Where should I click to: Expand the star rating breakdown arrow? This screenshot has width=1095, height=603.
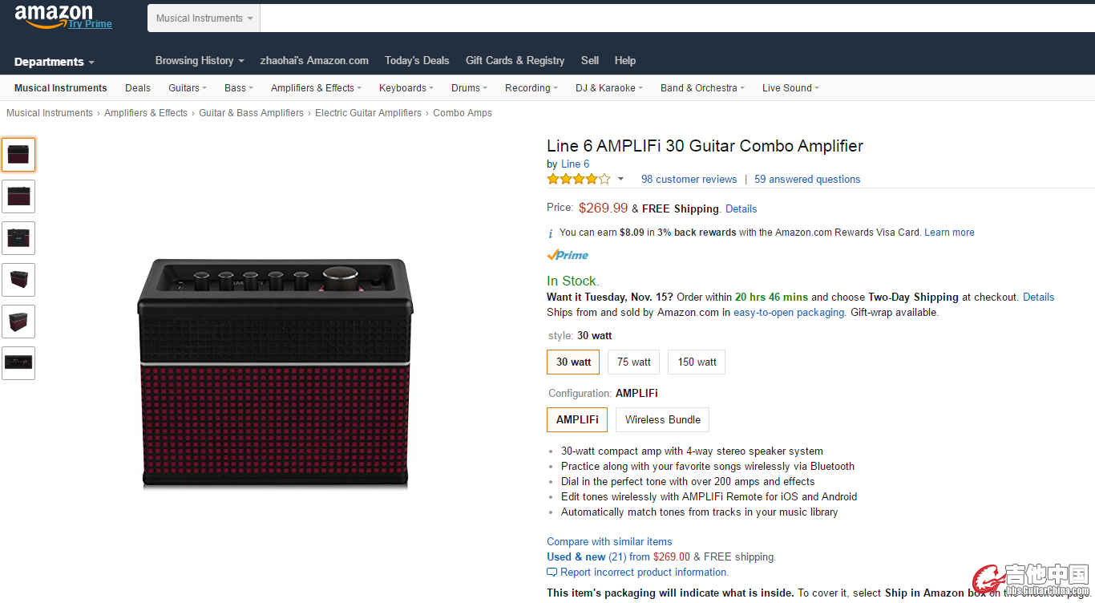click(620, 180)
